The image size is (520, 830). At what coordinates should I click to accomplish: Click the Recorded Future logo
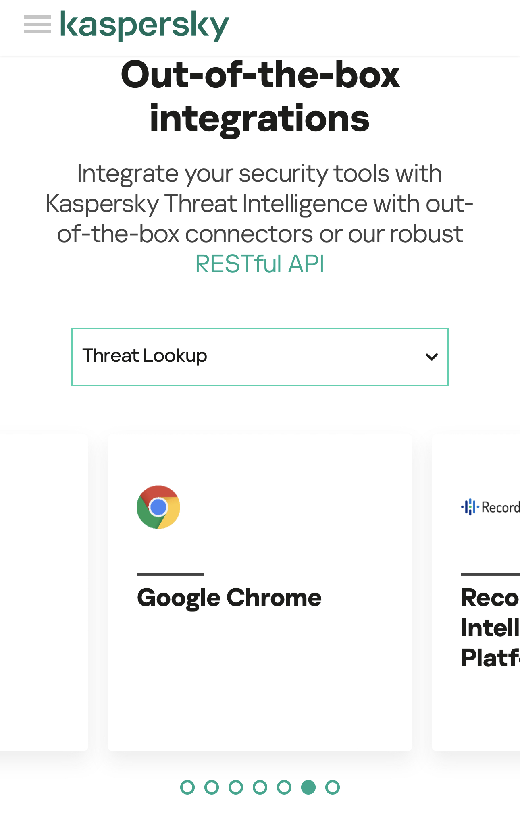pos(490,507)
